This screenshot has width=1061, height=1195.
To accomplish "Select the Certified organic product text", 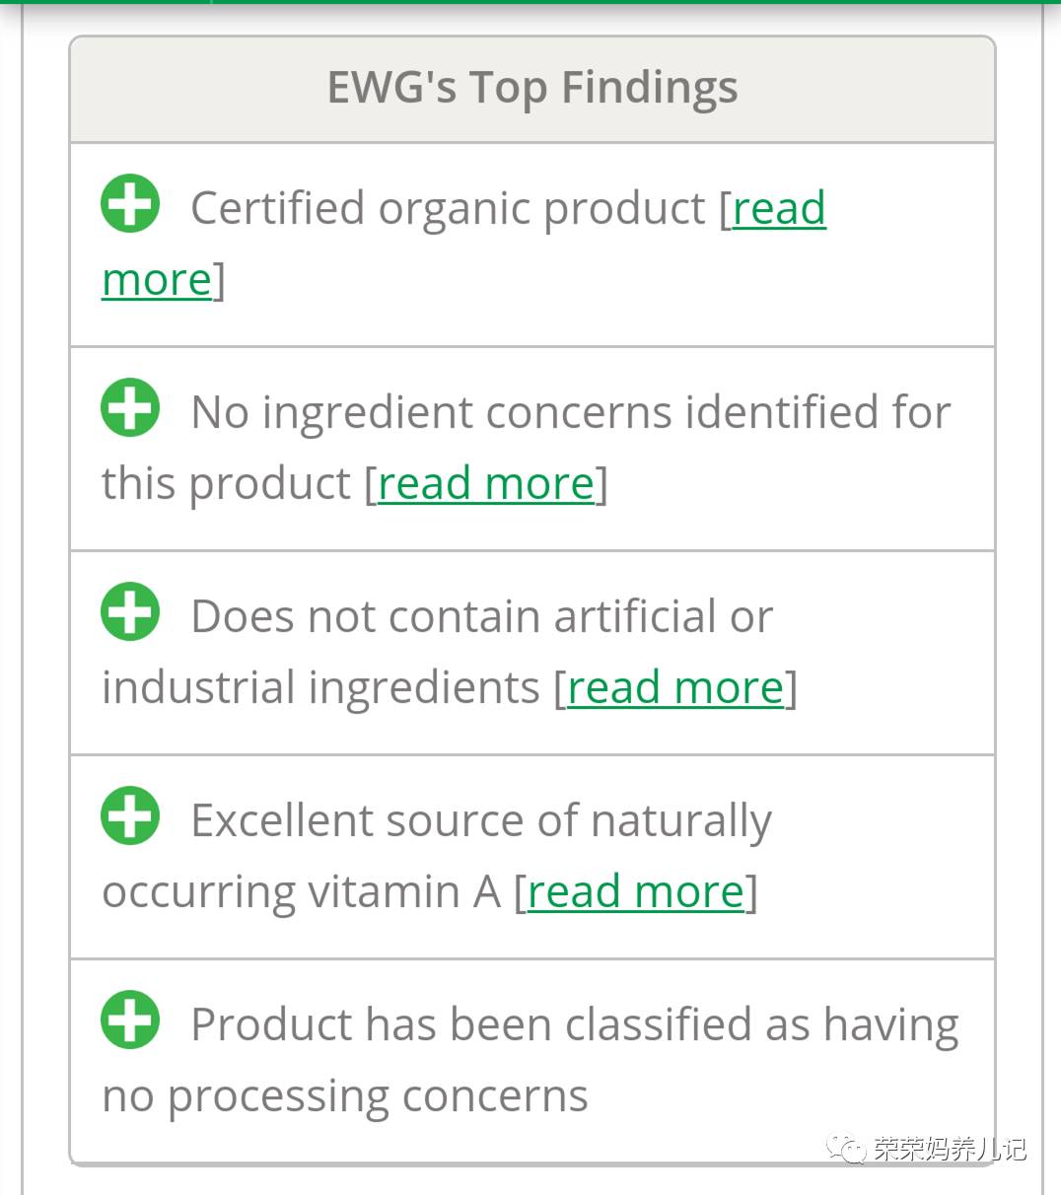I will point(448,209).
